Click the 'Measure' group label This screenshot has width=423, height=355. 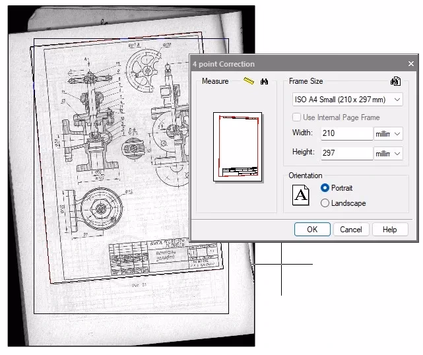(x=215, y=81)
